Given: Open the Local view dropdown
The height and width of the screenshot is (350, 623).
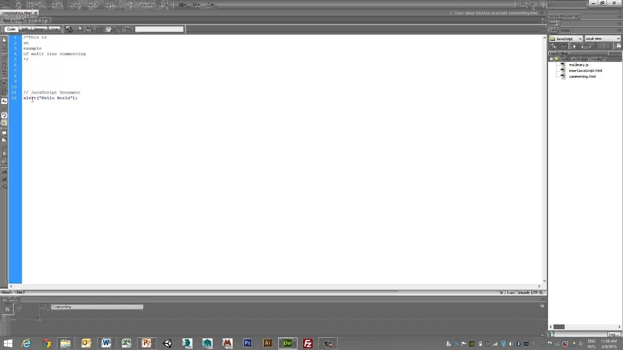Looking at the screenshot, I should [603, 38].
